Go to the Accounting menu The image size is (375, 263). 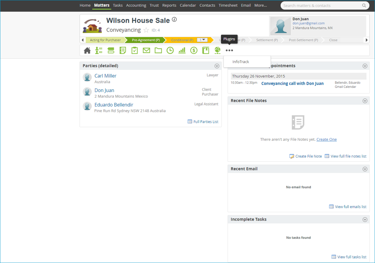(x=136, y=5)
